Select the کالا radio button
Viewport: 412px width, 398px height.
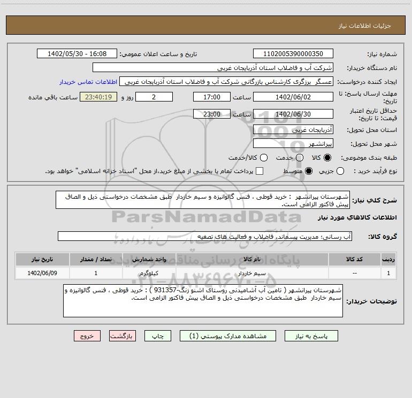[x=327, y=158]
